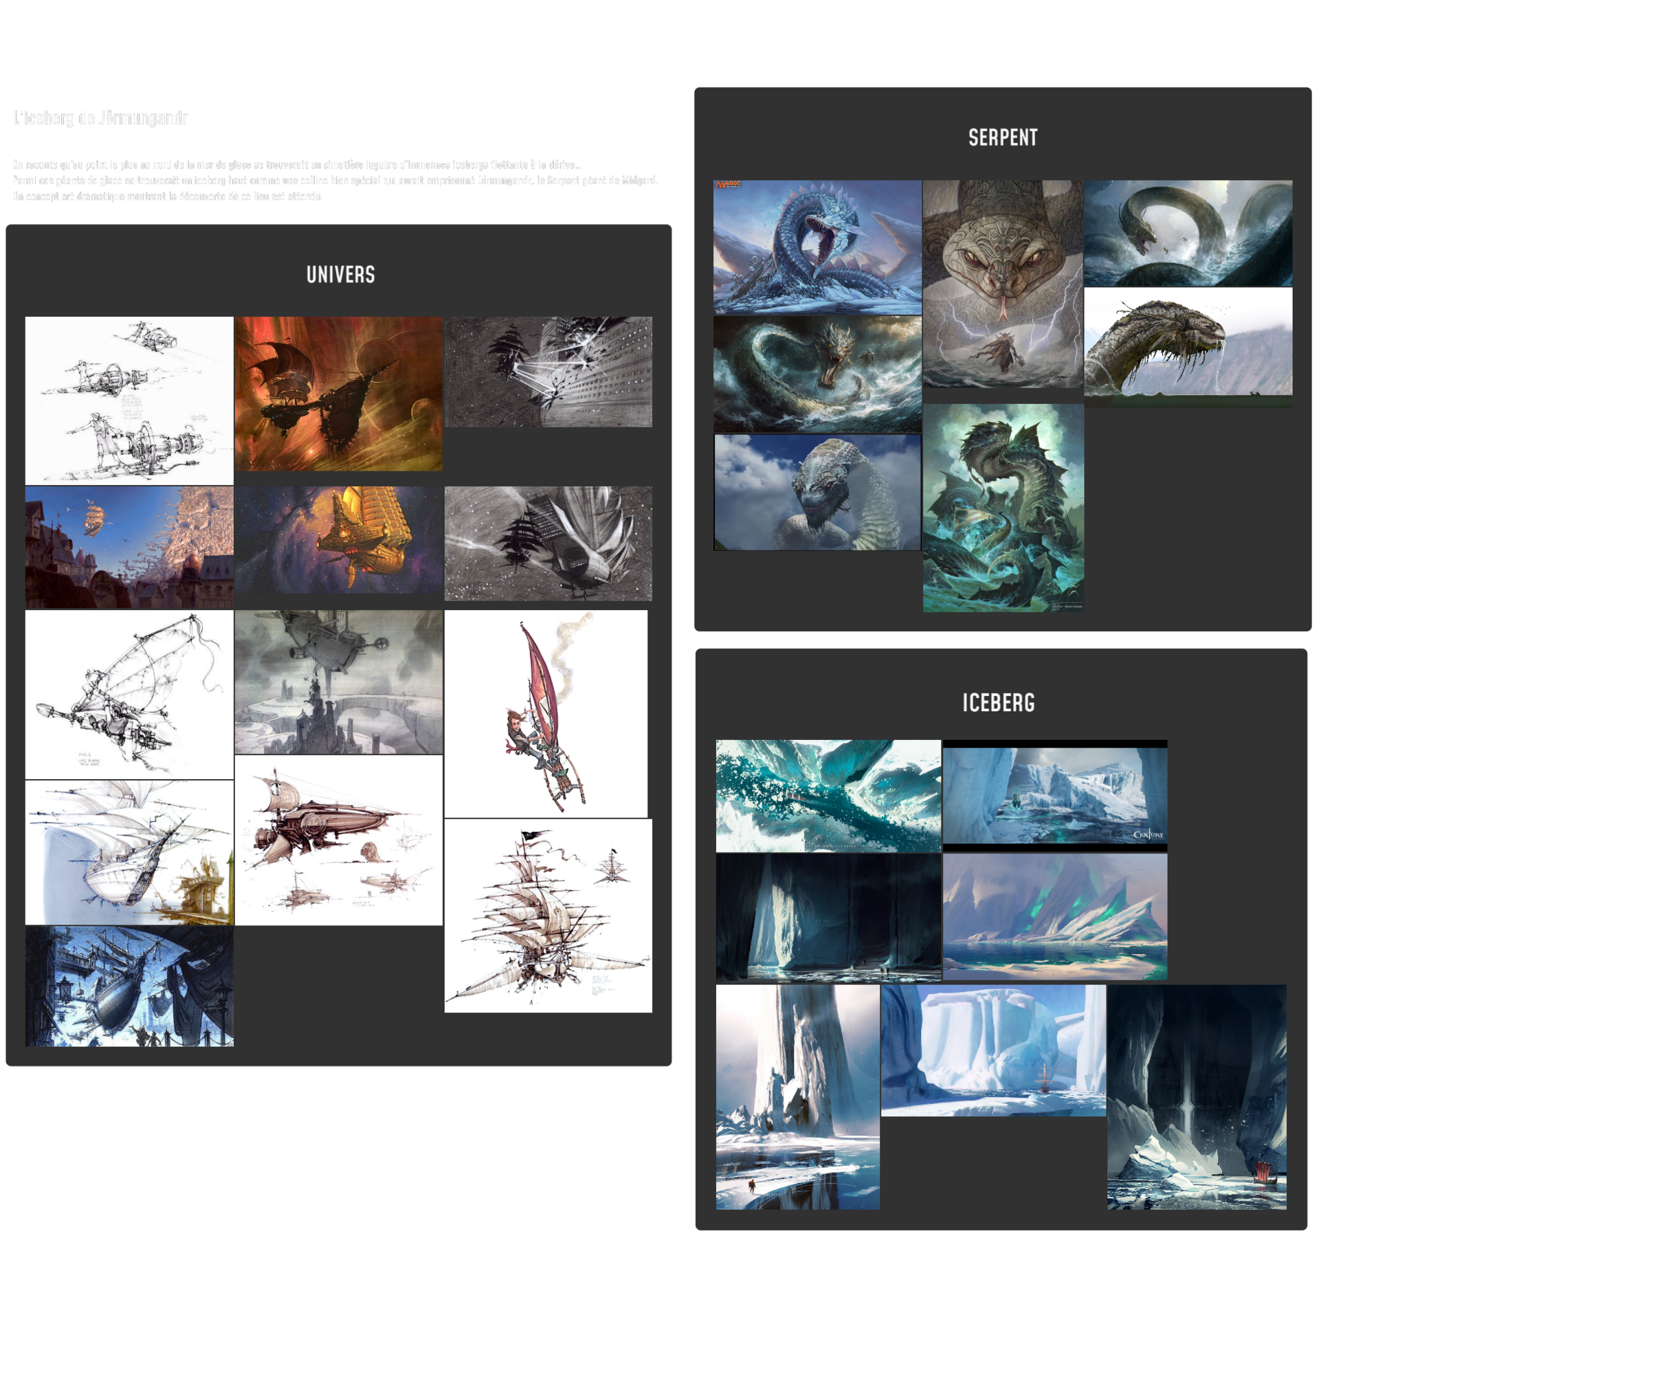Select the SERPENT section heading
This screenshot has width=1664, height=1374.
[1002, 137]
